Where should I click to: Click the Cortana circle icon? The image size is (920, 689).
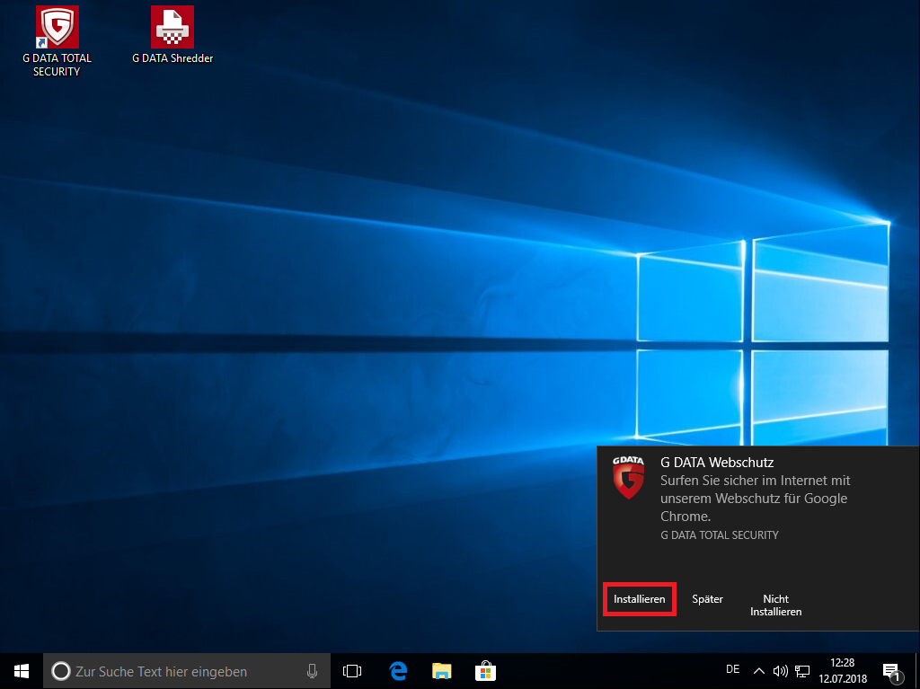(x=61, y=671)
